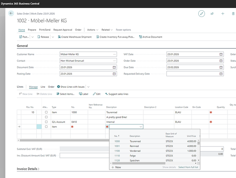Click the back arrow icon

11,13
